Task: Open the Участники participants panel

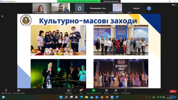Action: tap(69, 91)
